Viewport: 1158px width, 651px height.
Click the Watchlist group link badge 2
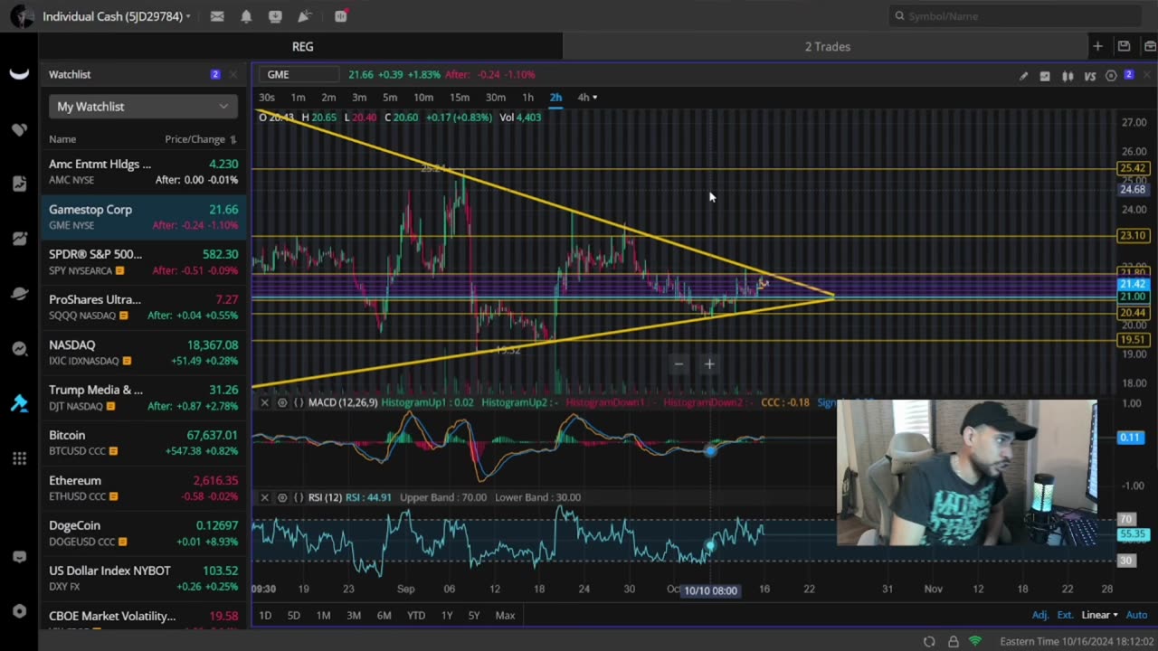click(214, 74)
